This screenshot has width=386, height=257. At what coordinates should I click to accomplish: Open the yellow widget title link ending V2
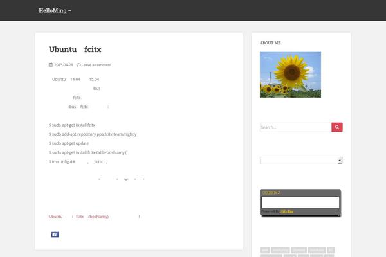click(x=271, y=193)
